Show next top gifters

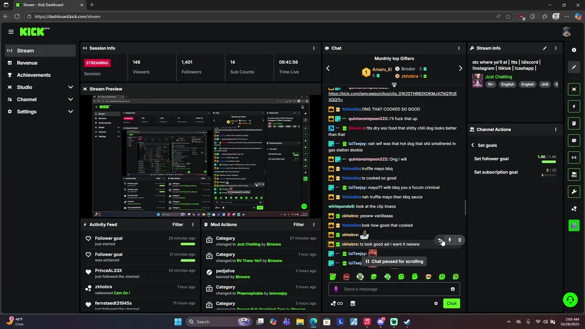pos(460,68)
